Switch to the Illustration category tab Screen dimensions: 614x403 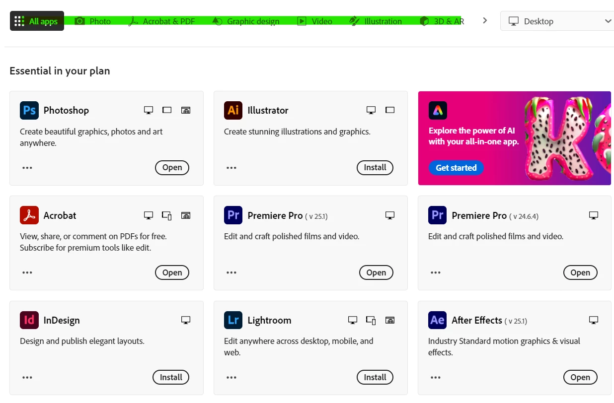pyautogui.click(x=376, y=21)
